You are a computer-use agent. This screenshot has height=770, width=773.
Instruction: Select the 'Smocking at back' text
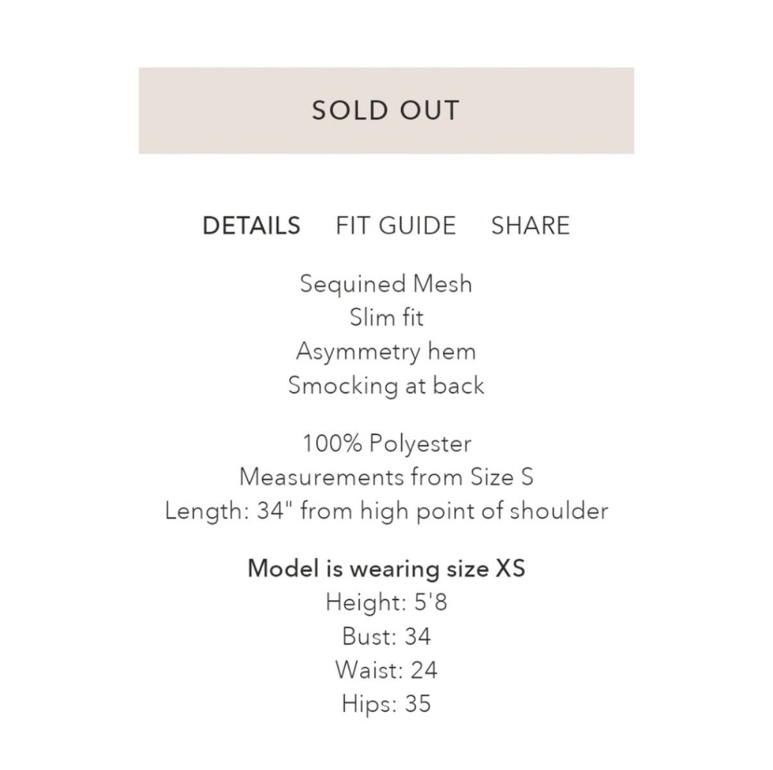tap(386, 386)
